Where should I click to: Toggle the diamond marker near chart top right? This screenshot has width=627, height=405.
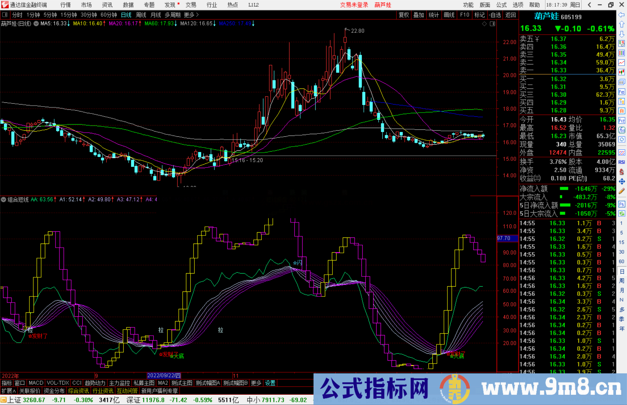tap(484, 24)
